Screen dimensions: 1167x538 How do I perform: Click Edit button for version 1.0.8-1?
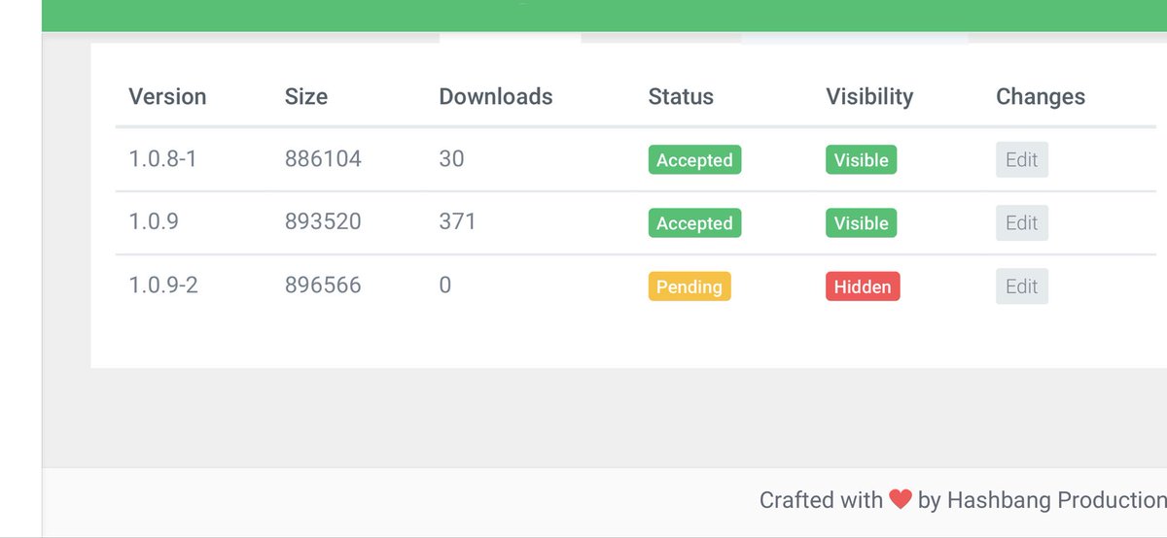[x=1021, y=160]
